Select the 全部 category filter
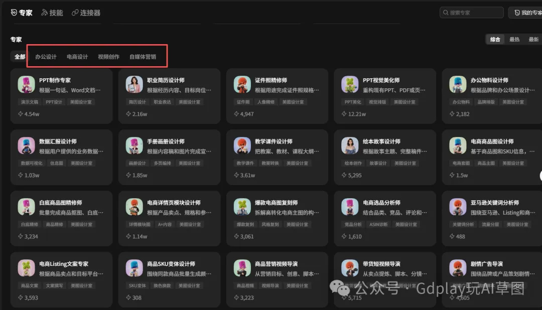The image size is (542, 310). click(20, 57)
